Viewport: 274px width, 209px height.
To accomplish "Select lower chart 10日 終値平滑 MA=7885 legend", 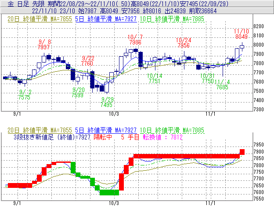I will tap(172, 130).
